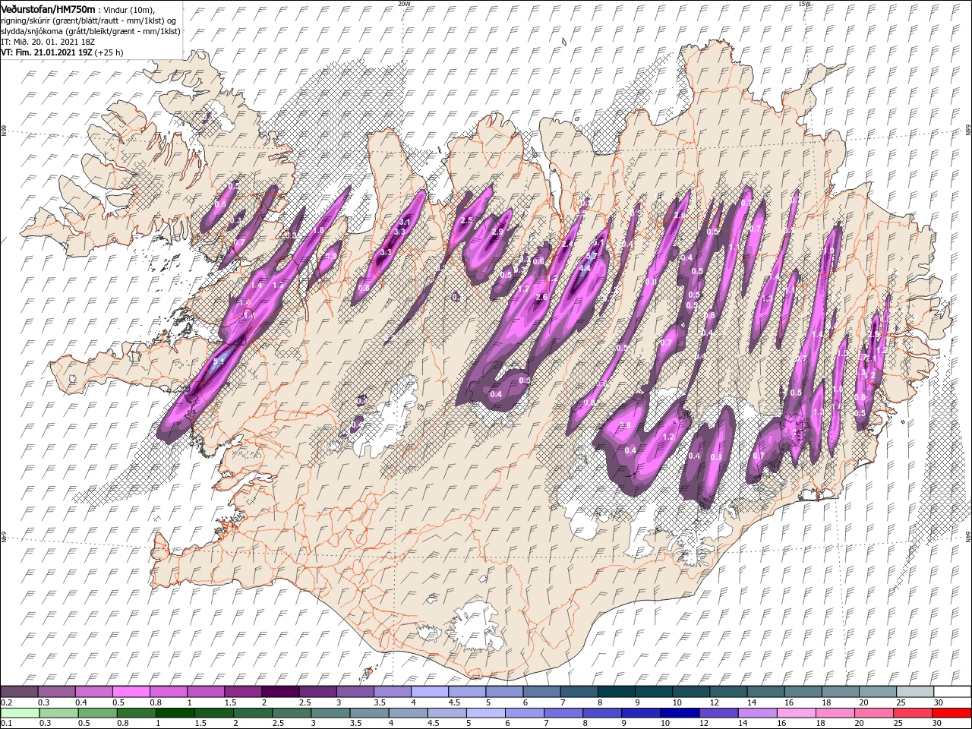The image size is (972, 729).
Task: Pick snow legend swatch between 0.3 and 0.4
Action: click(x=58, y=693)
